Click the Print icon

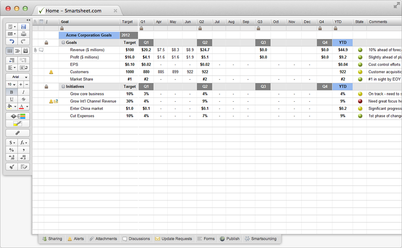click(24, 34)
